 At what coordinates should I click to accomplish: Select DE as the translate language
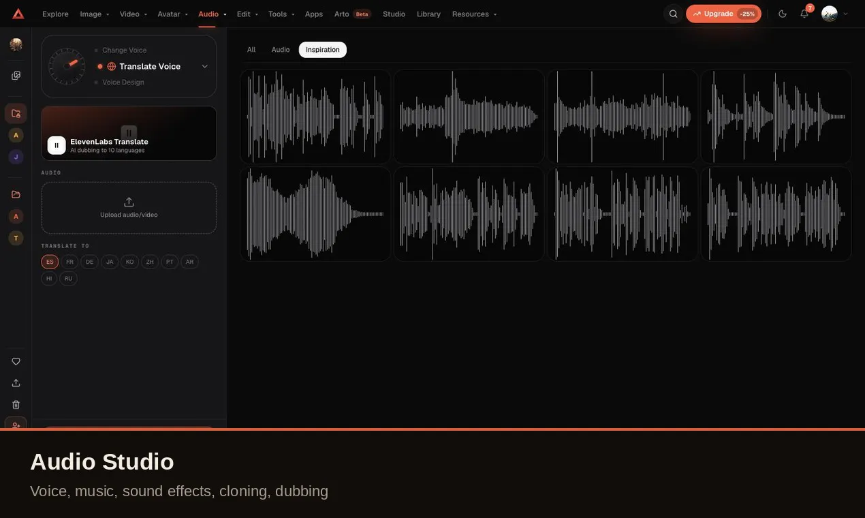(x=89, y=262)
